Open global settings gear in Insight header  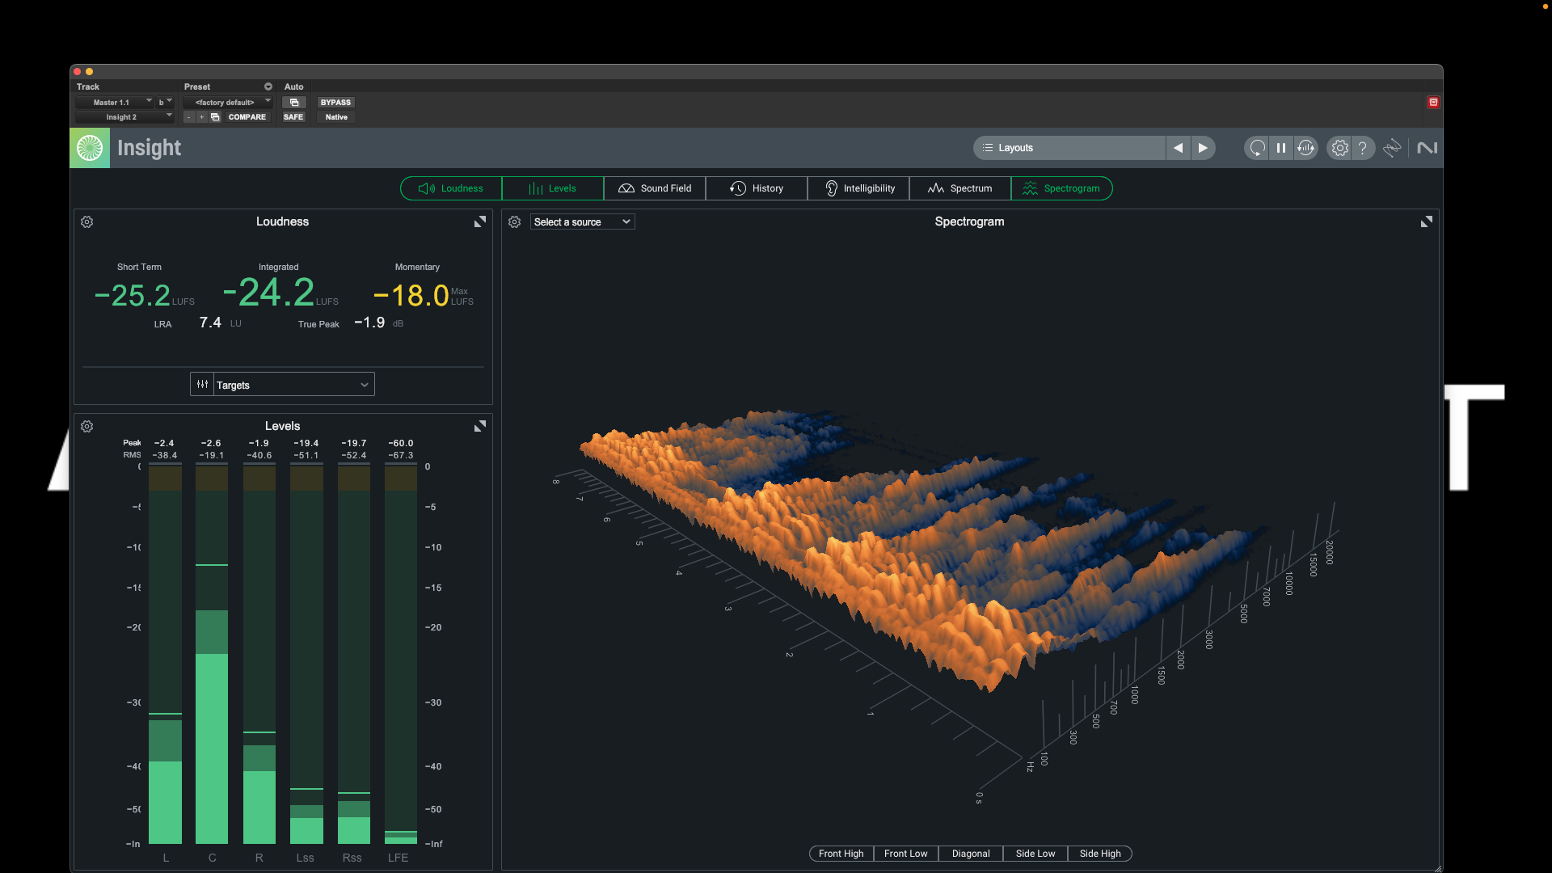[x=1339, y=148]
